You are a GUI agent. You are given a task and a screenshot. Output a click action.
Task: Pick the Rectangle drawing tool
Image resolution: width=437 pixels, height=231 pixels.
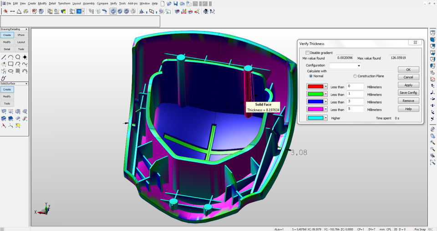coord(10,64)
